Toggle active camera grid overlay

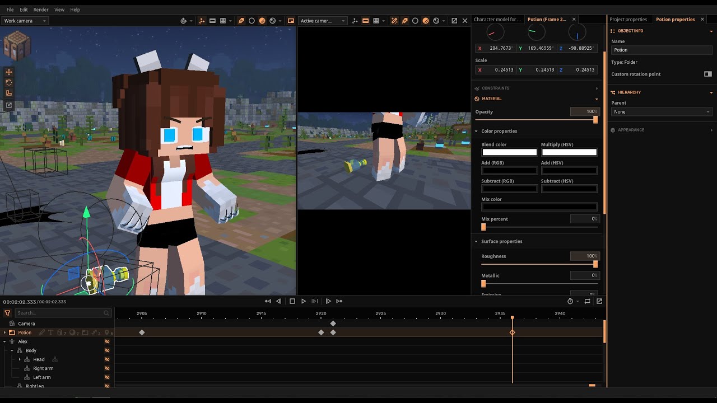(375, 21)
